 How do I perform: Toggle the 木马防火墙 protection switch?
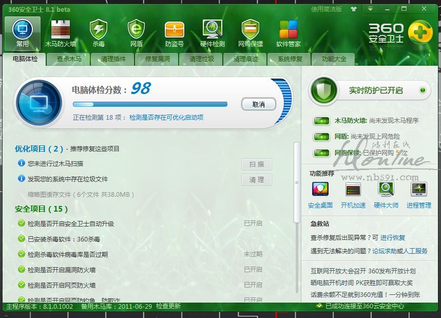pos(322,121)
